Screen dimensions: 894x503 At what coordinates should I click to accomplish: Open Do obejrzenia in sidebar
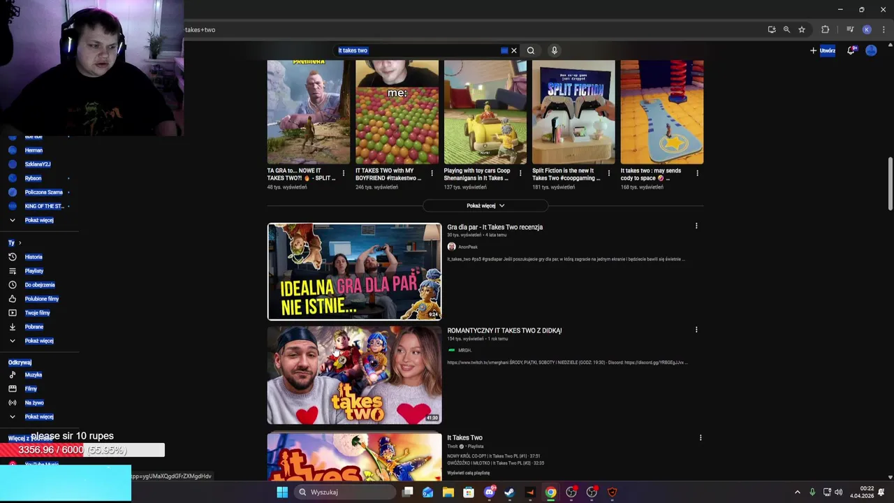pos(40,285)
